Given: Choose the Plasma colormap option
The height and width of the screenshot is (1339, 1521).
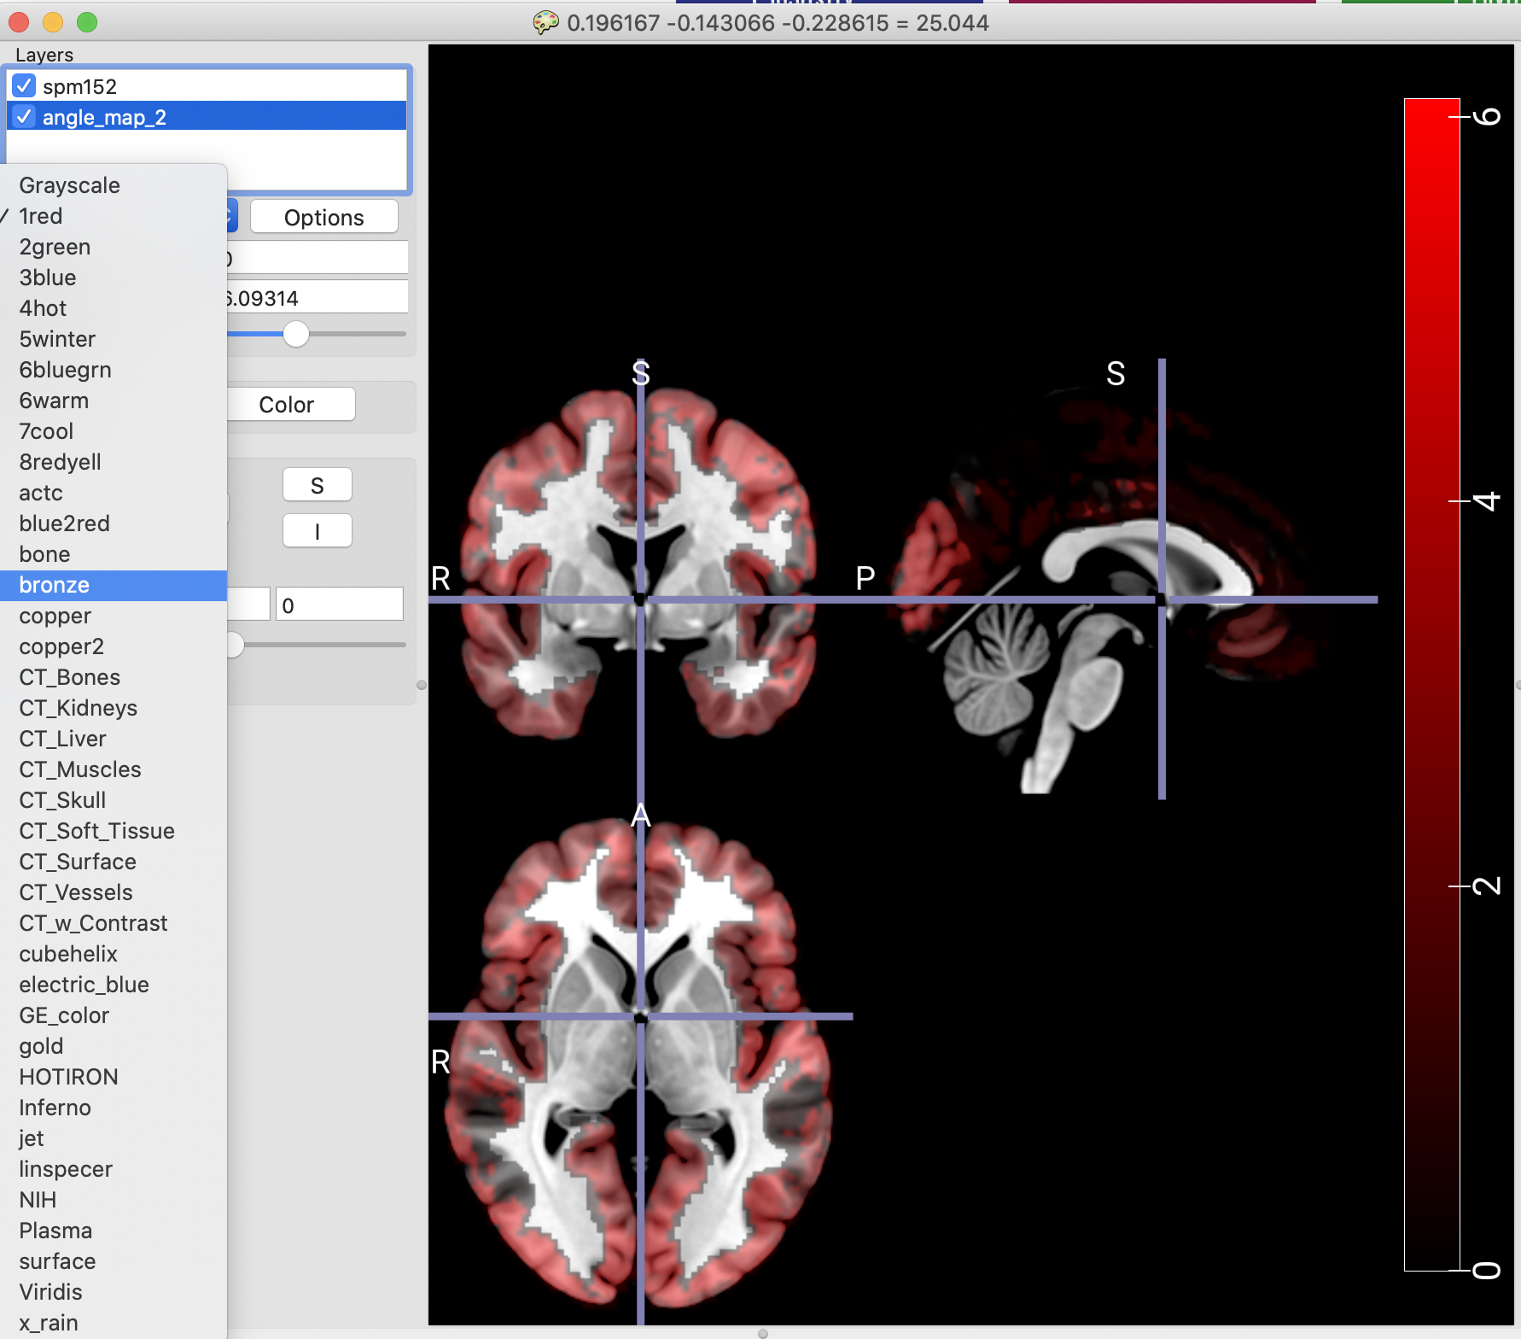Looking at the screenshot, I should point(55,1231).
